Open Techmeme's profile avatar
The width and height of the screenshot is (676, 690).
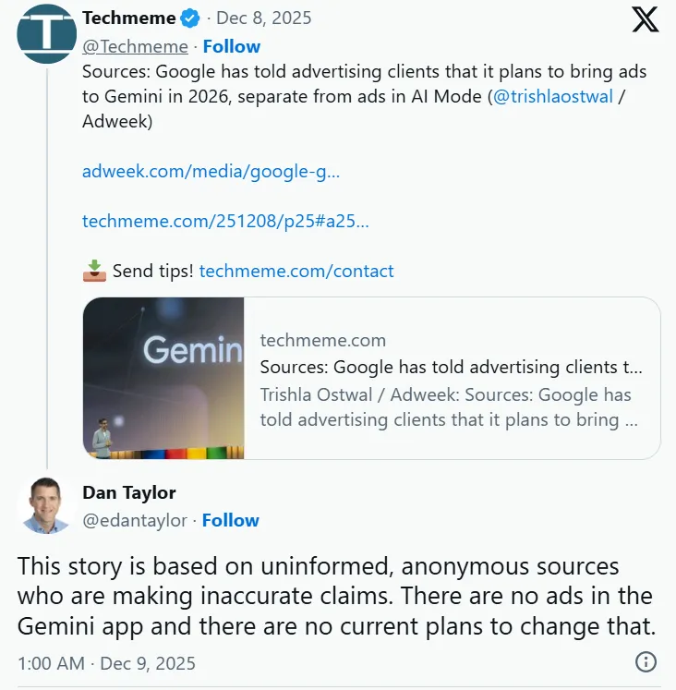coord(46,34)
